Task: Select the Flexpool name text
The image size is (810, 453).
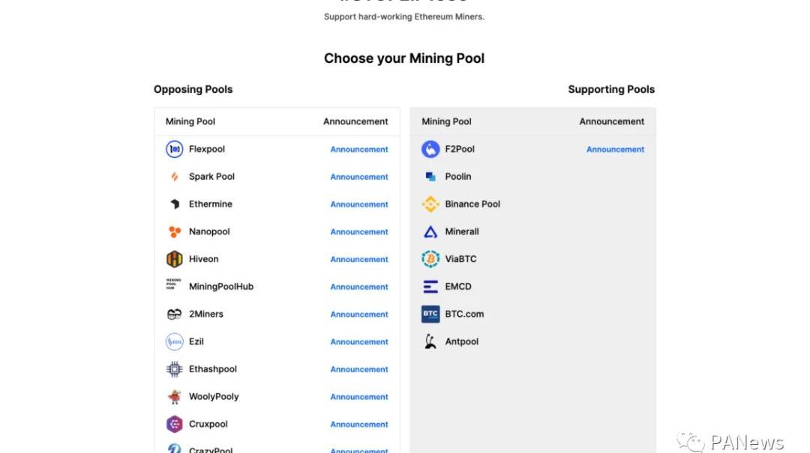Action: point(207,149)
